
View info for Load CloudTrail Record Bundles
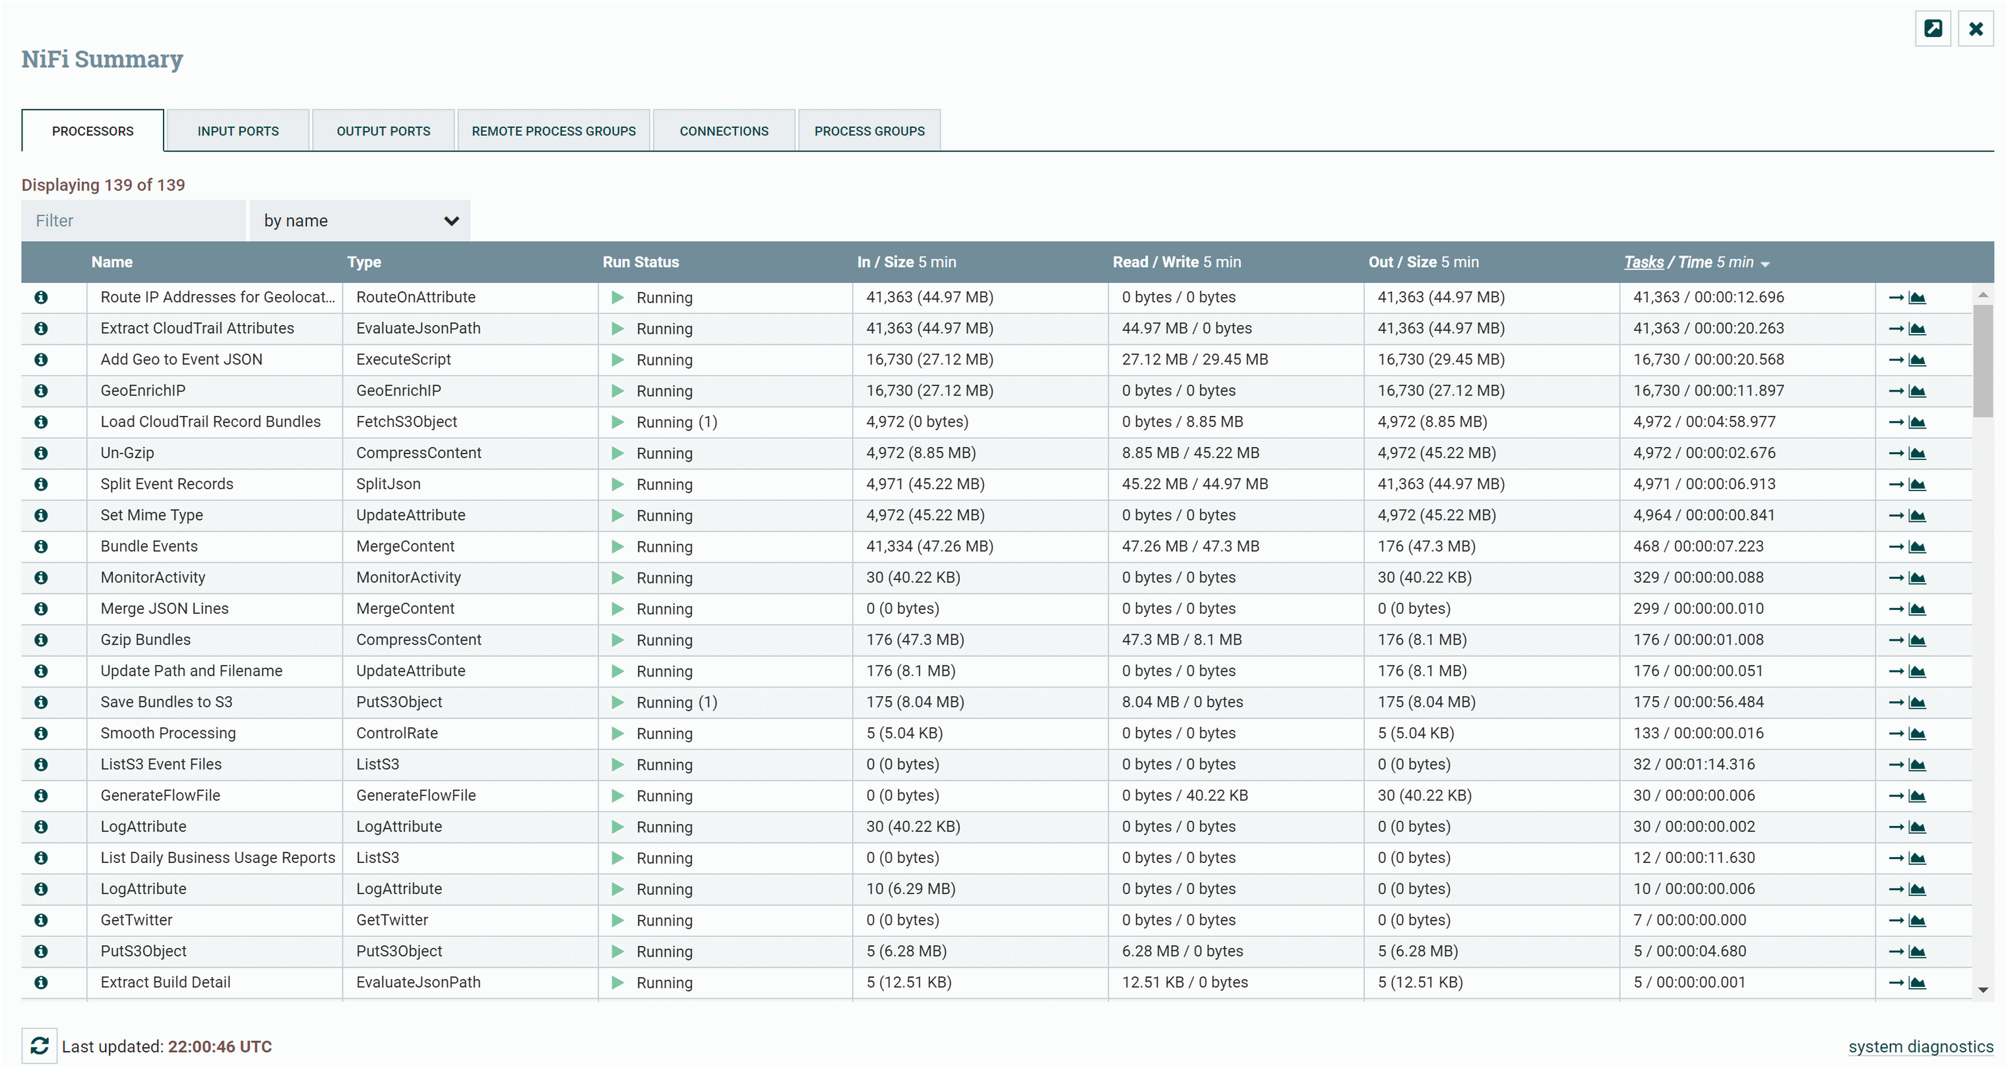(x=42, y=422)
